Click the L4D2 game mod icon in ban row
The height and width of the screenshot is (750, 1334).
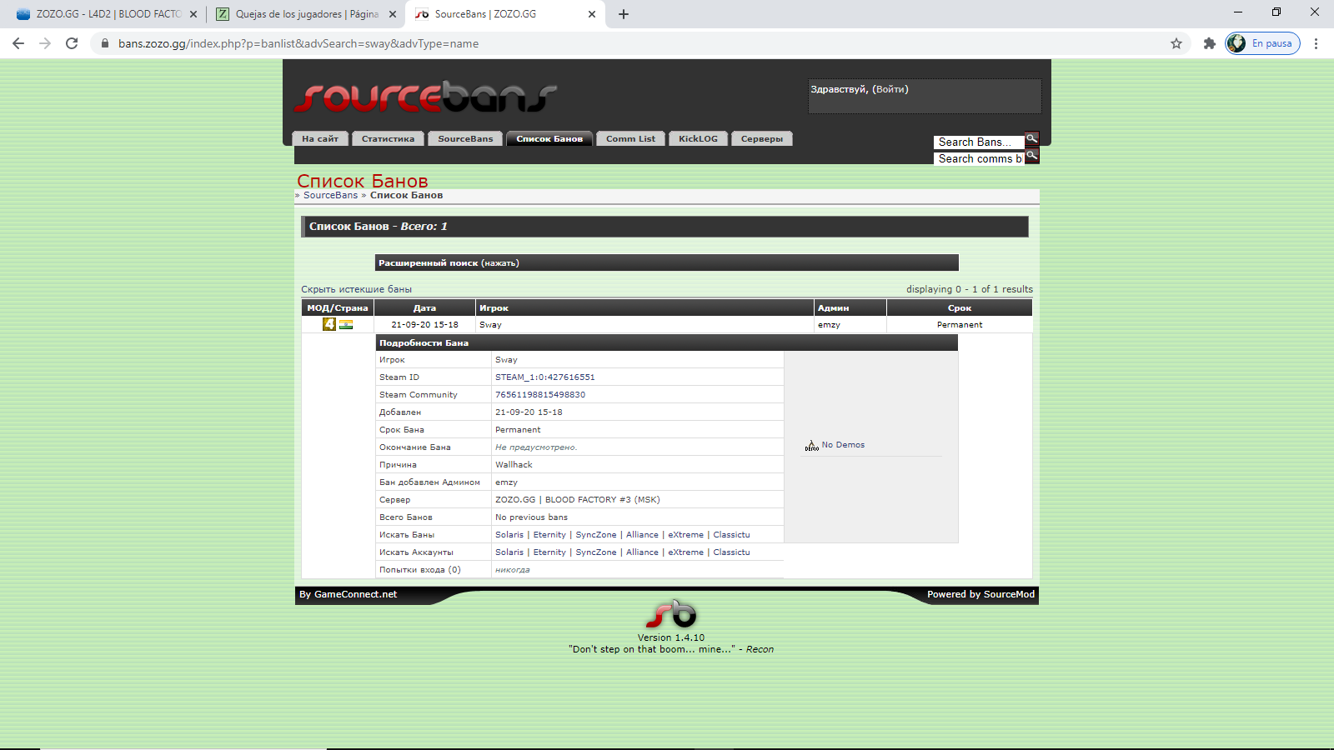click(329, 324)
